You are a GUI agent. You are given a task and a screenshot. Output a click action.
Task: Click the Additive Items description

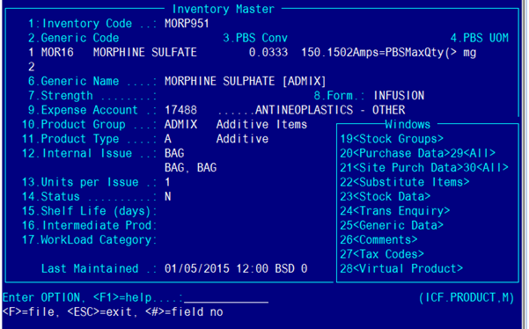click(261, 125)
